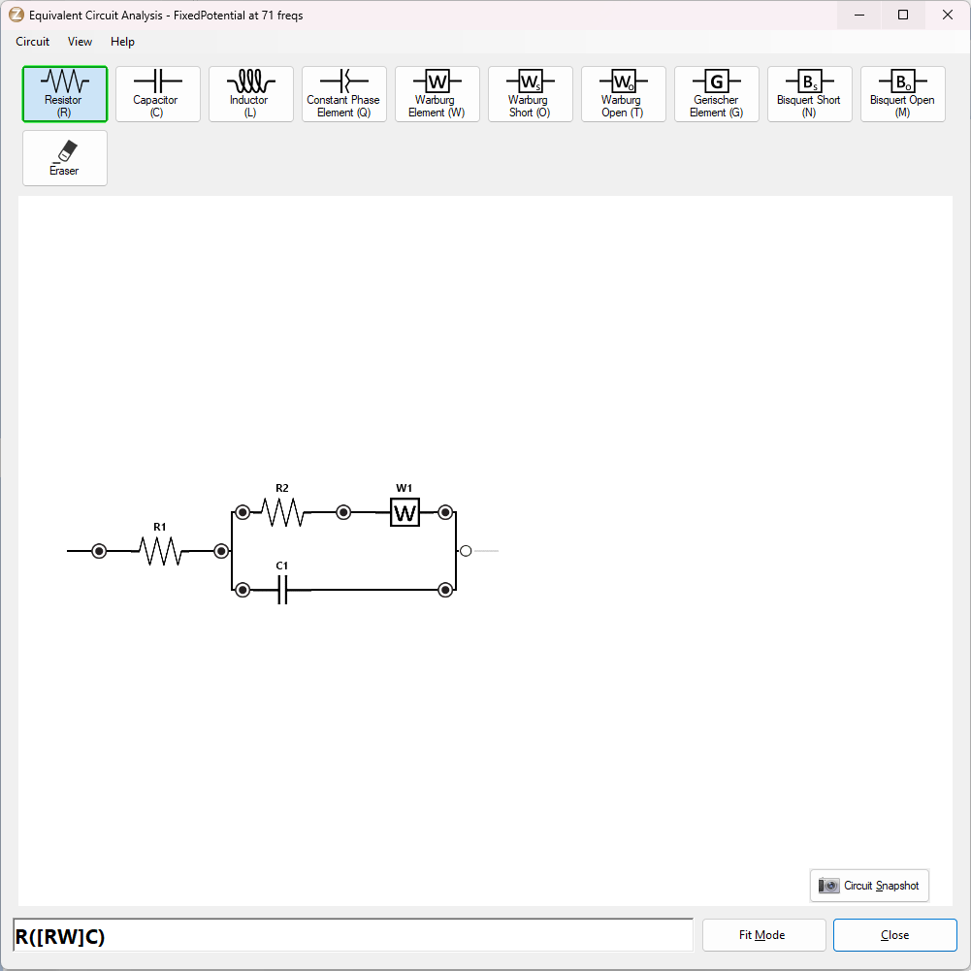This screenshot has height=971, width=971.
Task: Click the W1 label text
Action: (x=405, y=488)
